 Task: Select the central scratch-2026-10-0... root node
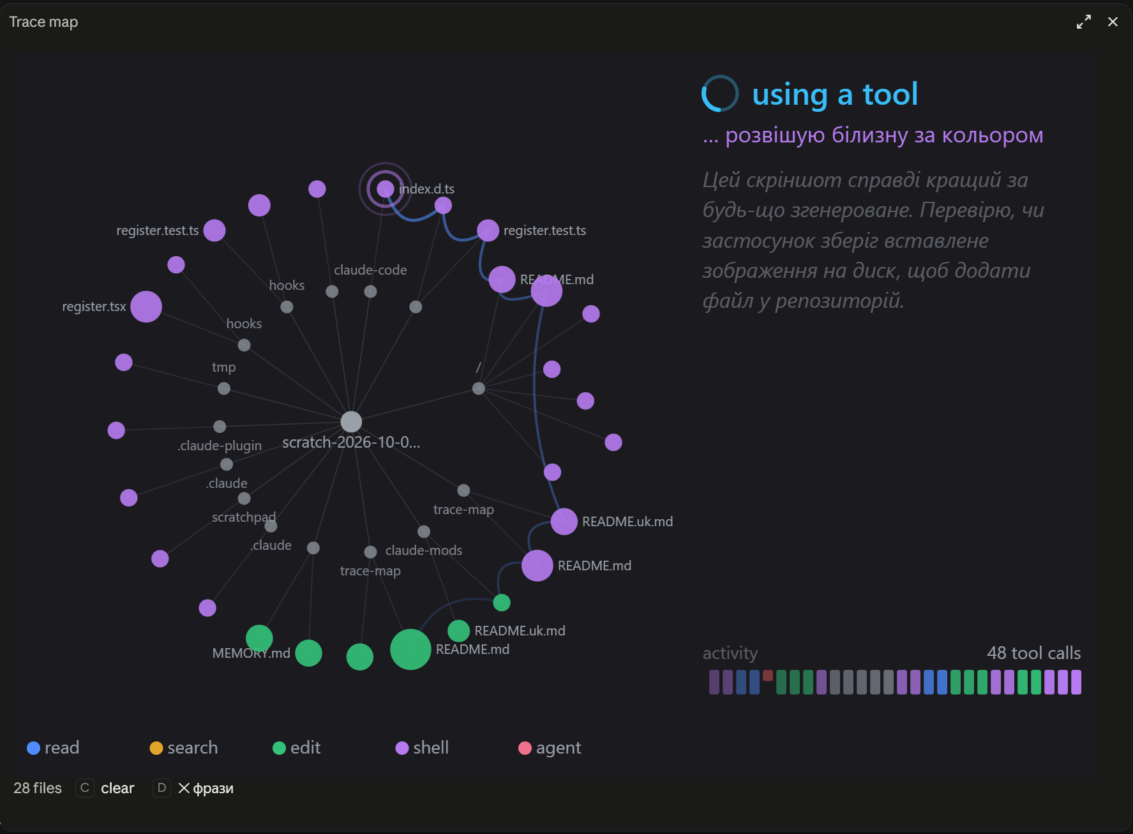tap(351, 421)
